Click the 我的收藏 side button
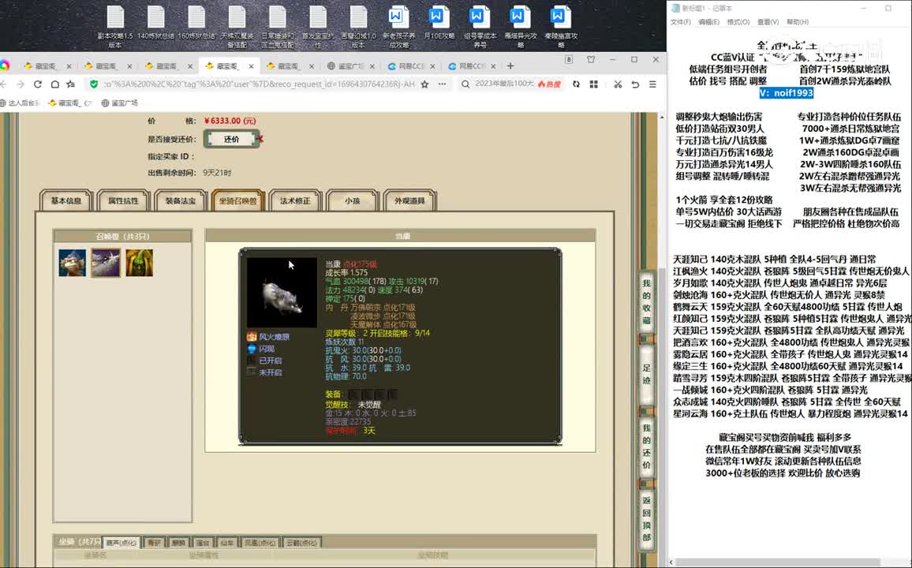The height and width of the screenshot is (568, 912). (x=646, y=301)
